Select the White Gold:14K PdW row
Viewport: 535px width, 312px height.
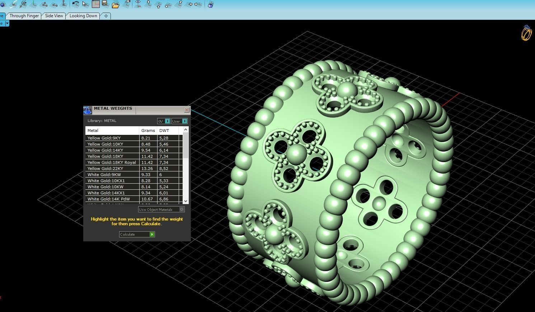click(134, 199)
